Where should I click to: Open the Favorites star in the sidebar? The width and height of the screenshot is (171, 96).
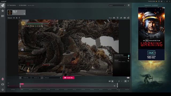coord(3,11)
